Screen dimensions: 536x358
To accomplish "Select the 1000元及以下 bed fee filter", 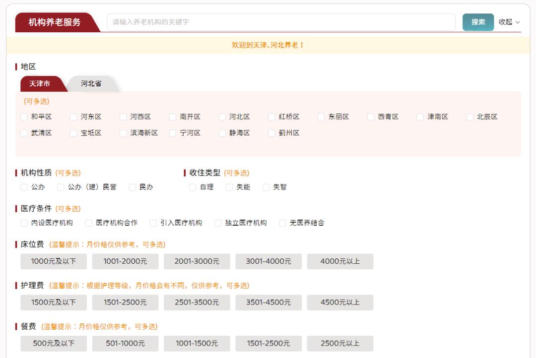I will (x=54, y=261).
